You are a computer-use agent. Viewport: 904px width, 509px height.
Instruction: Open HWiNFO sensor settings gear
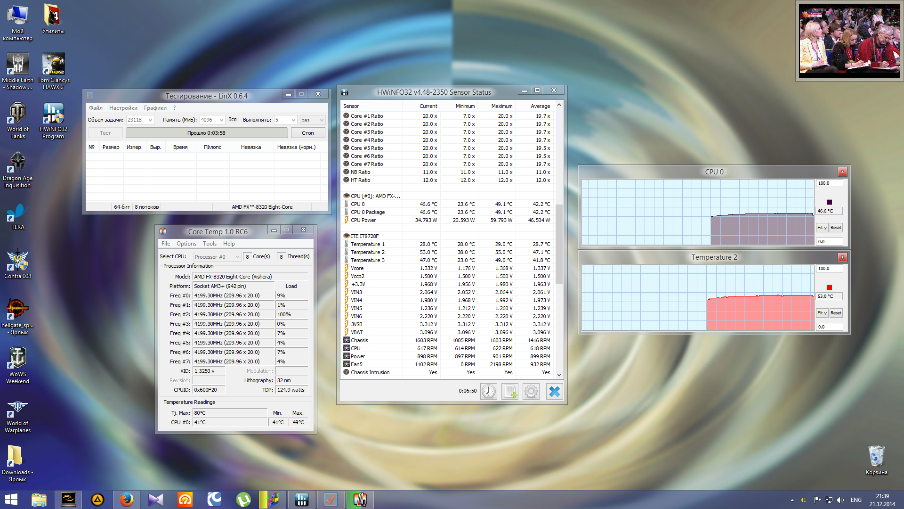531,391
